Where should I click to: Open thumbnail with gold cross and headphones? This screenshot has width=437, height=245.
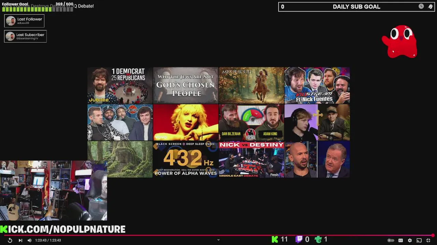(317, 122)
